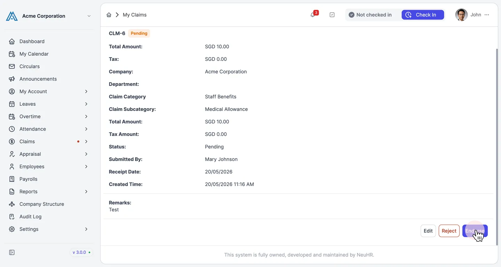Expand the Claims submenu chevron
The width and height of the screenshot is (501, 267).
pos(86,141)
